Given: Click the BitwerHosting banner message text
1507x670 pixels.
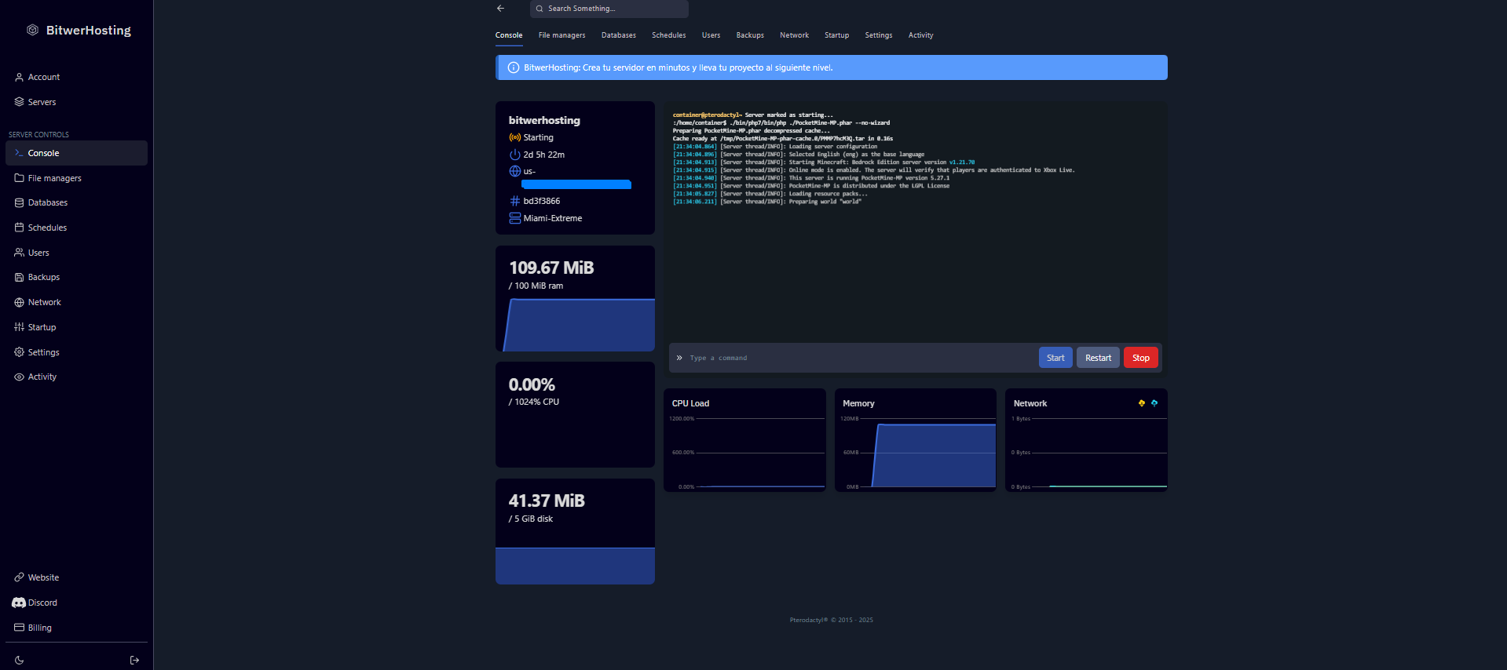Looking at the screenshot, I should (x=679, y=67).
